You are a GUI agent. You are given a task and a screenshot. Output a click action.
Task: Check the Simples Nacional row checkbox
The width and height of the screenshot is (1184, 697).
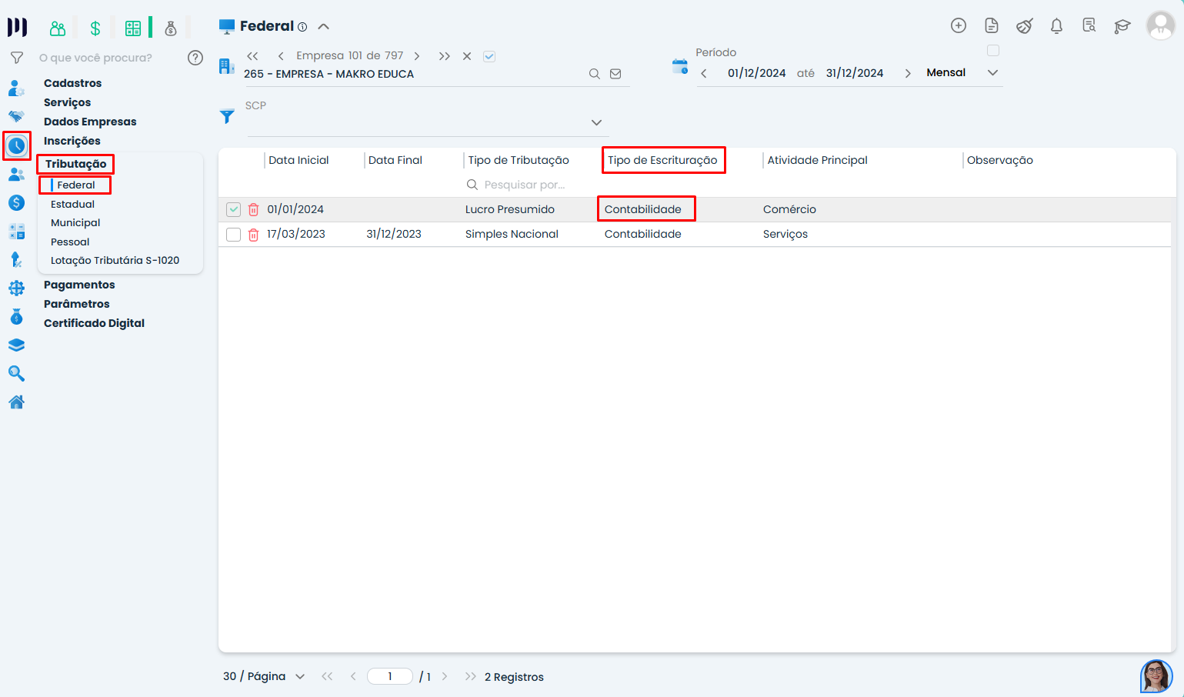coord(233,235)
